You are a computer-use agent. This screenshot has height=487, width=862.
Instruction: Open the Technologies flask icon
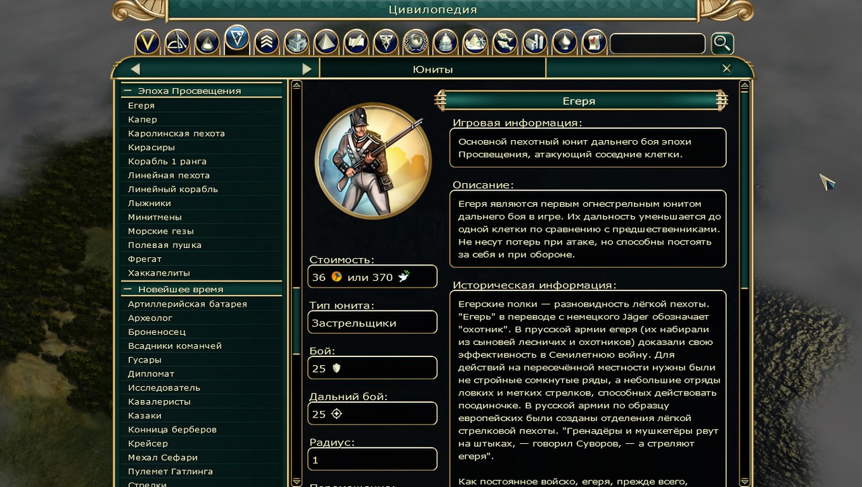[207, 42]
